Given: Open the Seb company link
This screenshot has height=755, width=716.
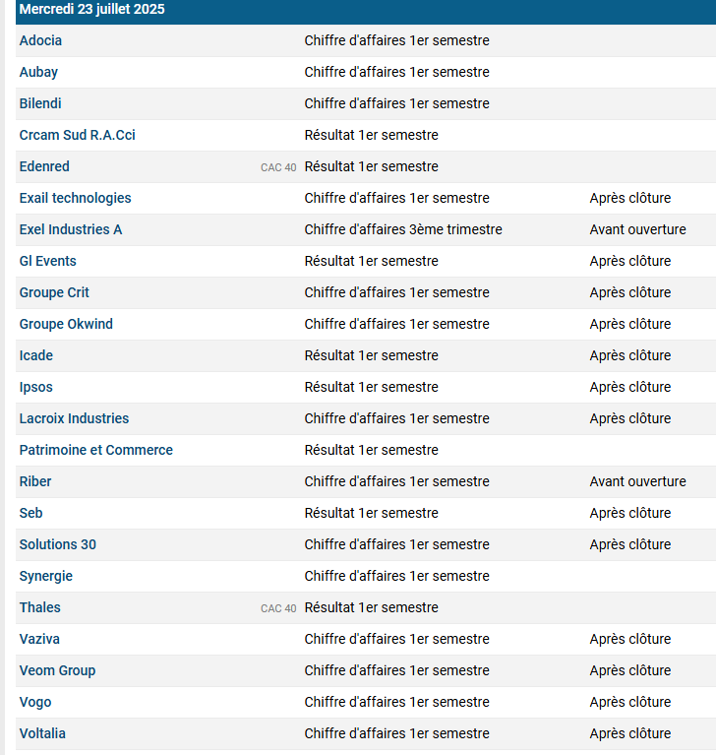Looking at the screenshot, I should (x=30, y=513).
